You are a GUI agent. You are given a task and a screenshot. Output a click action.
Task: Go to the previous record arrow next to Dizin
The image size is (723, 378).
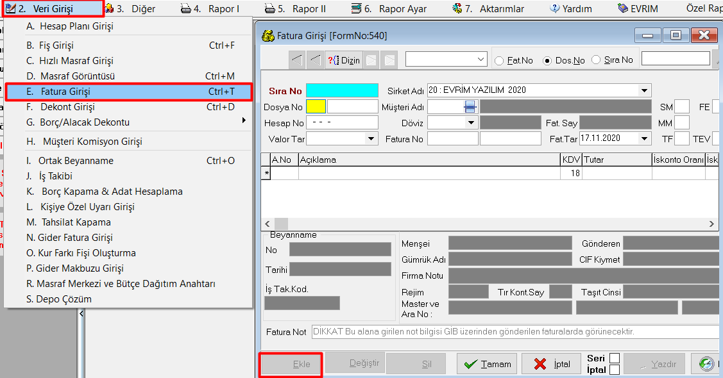316,60
